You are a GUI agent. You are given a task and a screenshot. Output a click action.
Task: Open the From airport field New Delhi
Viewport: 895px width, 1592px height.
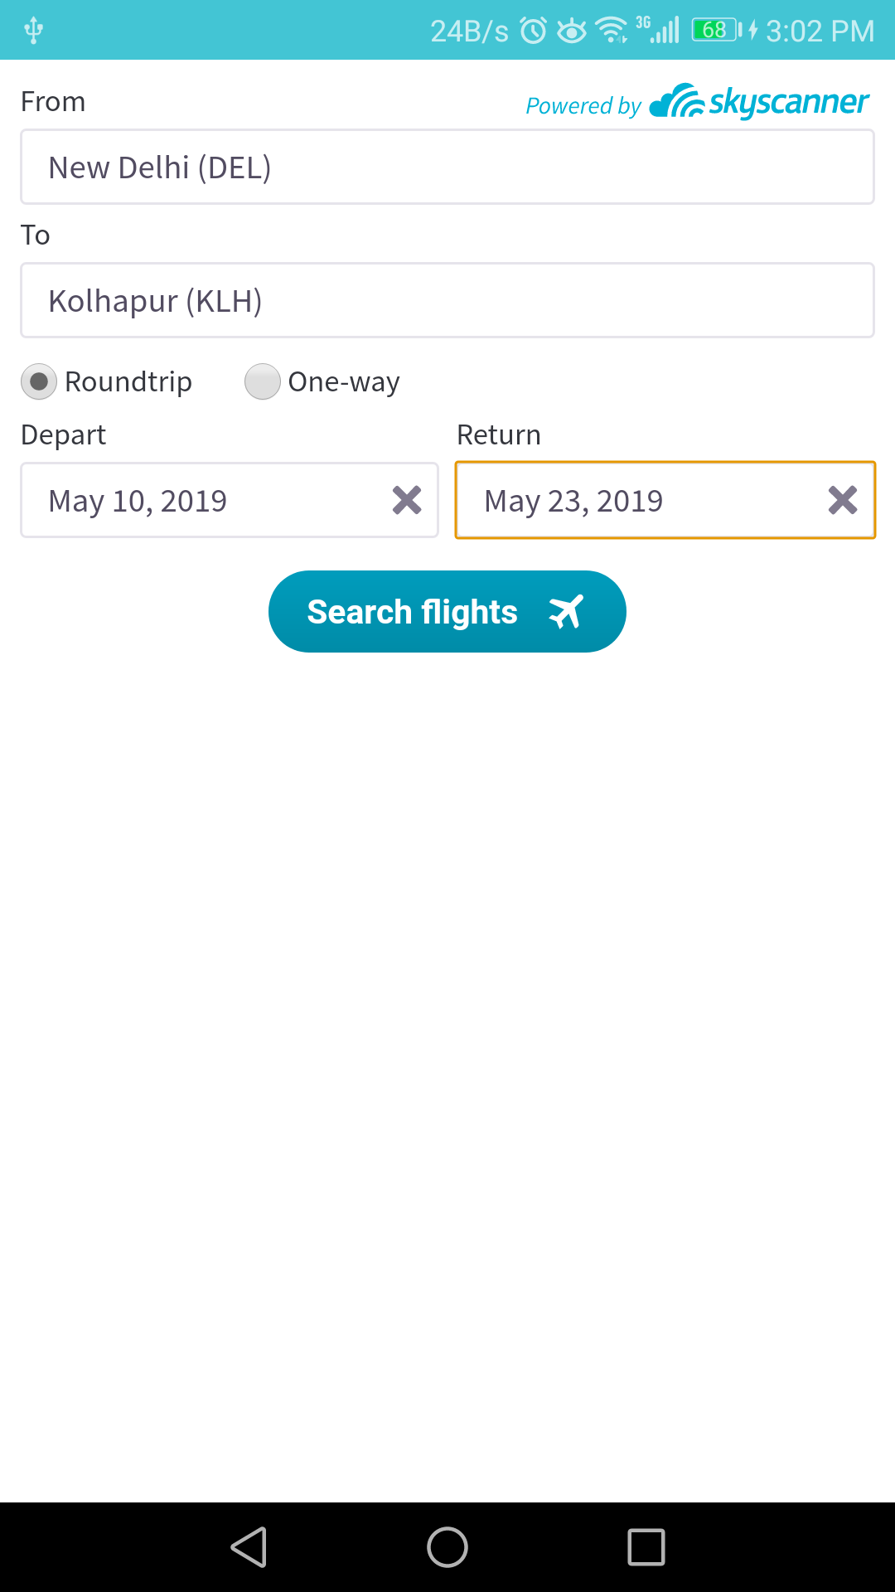tap(447, 167)
